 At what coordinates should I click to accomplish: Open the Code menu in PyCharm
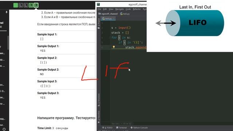click(128, 9)
